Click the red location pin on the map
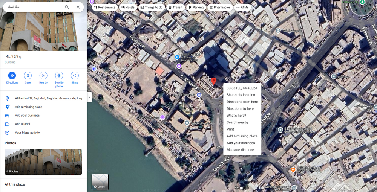 coord(213,82)
